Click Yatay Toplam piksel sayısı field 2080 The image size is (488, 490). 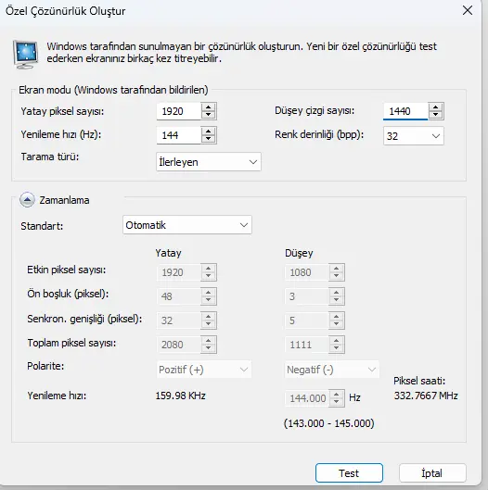point(178,345)
